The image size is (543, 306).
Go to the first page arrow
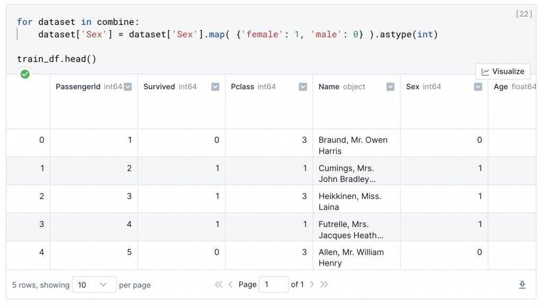pos(218,285)
